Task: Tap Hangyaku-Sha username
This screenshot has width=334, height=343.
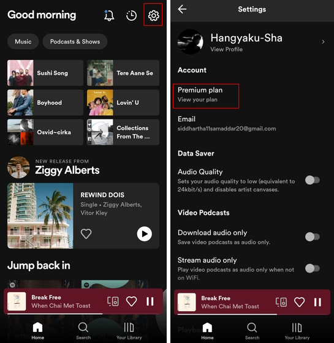Action: 246,38
